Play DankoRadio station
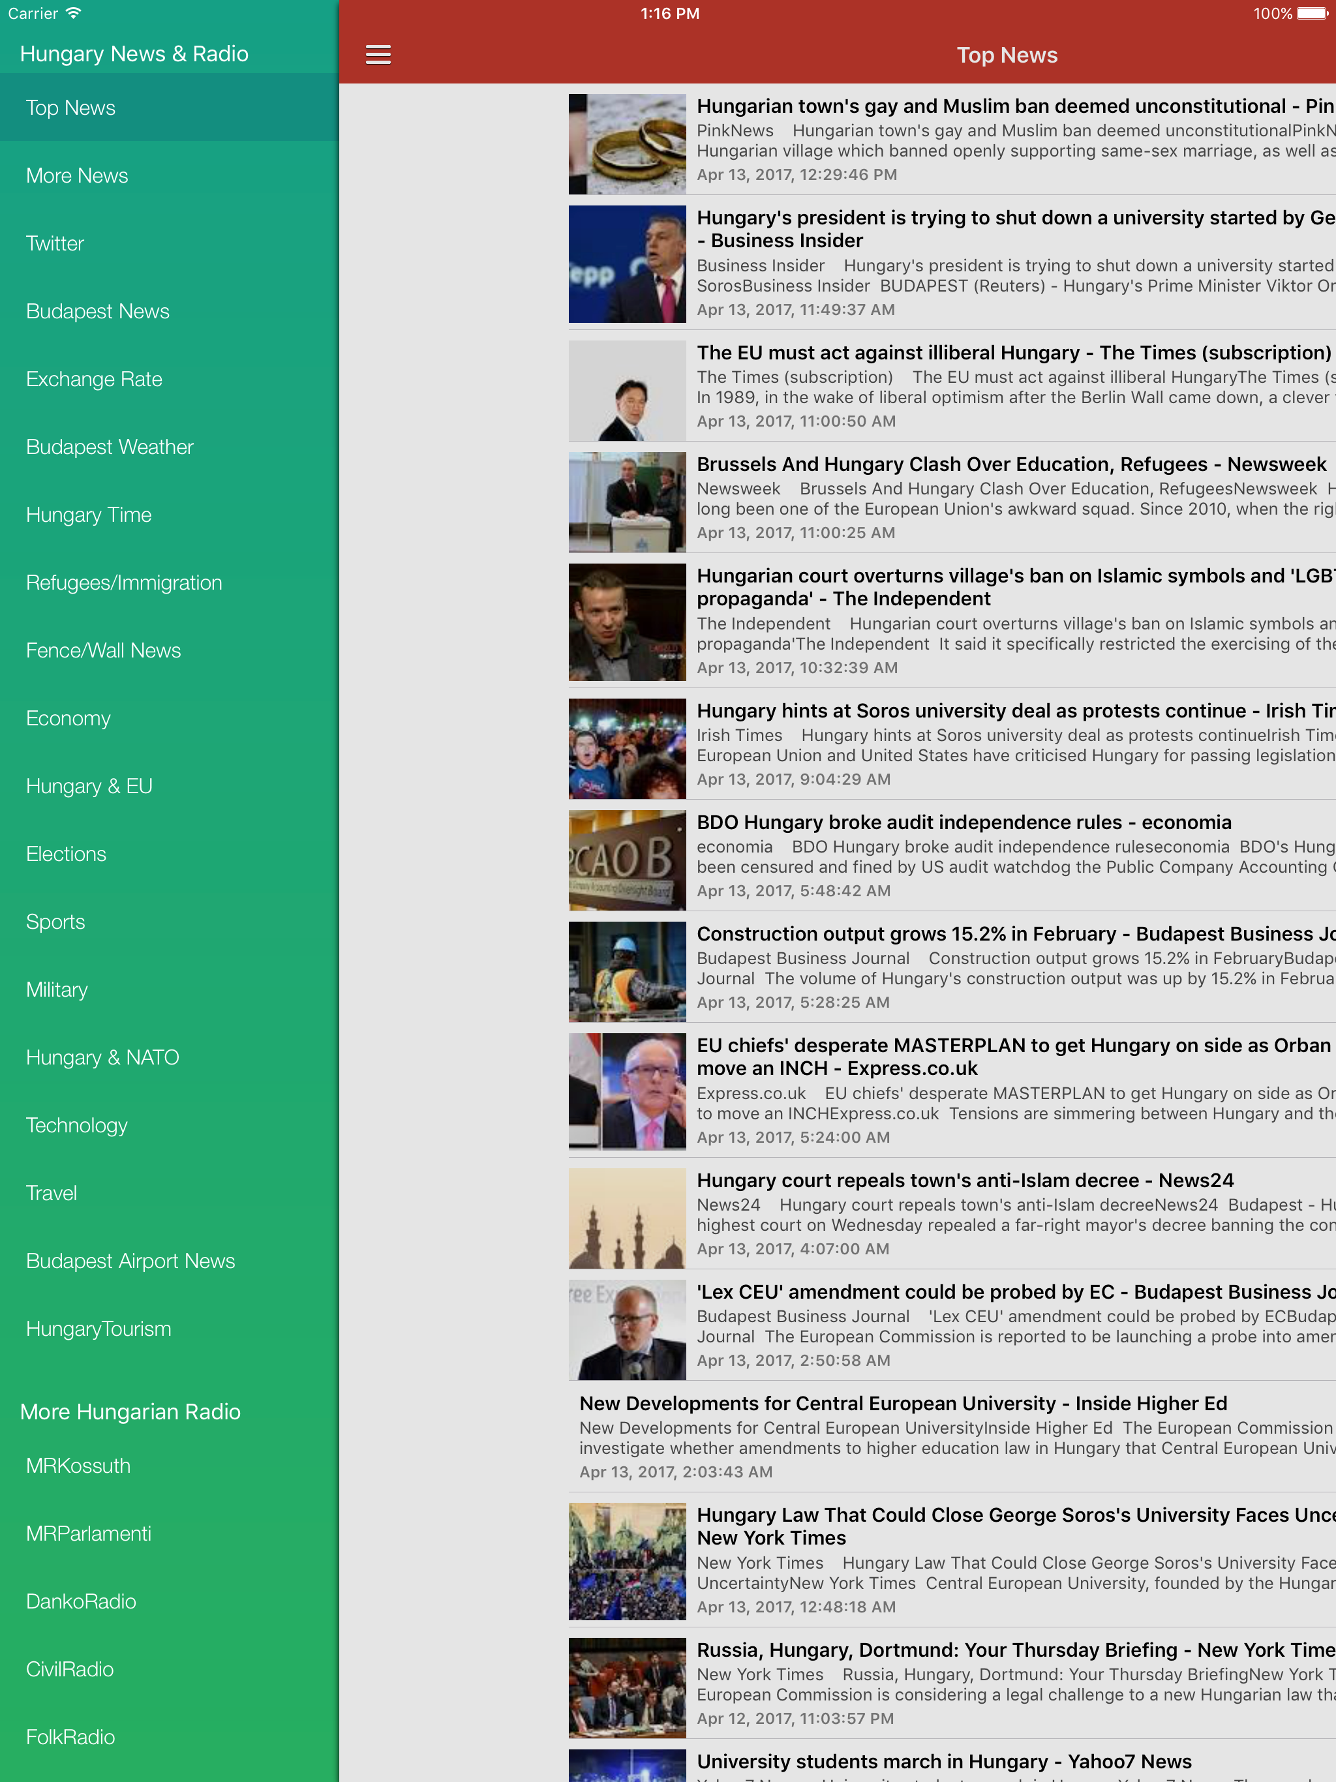 (169, 1601)
